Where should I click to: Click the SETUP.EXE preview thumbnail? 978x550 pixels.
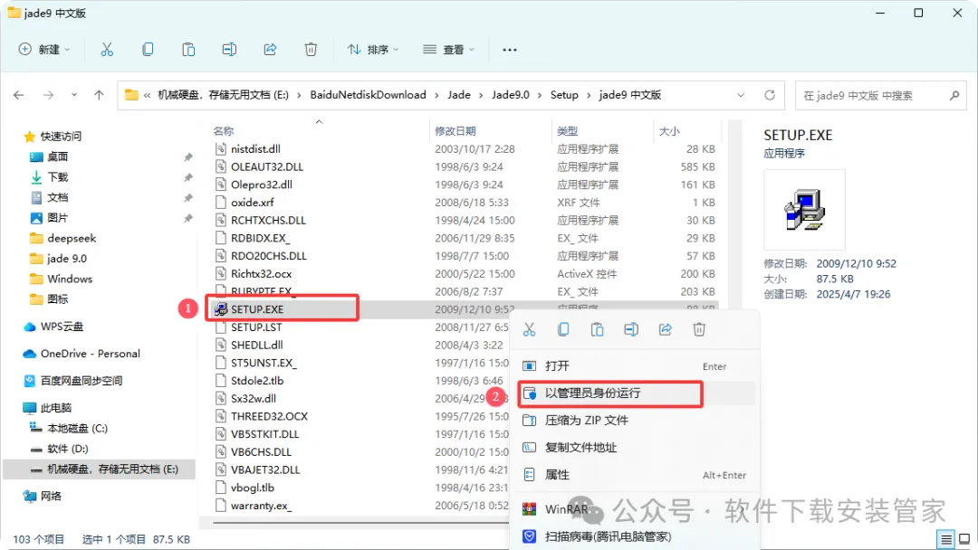[805, 209]
